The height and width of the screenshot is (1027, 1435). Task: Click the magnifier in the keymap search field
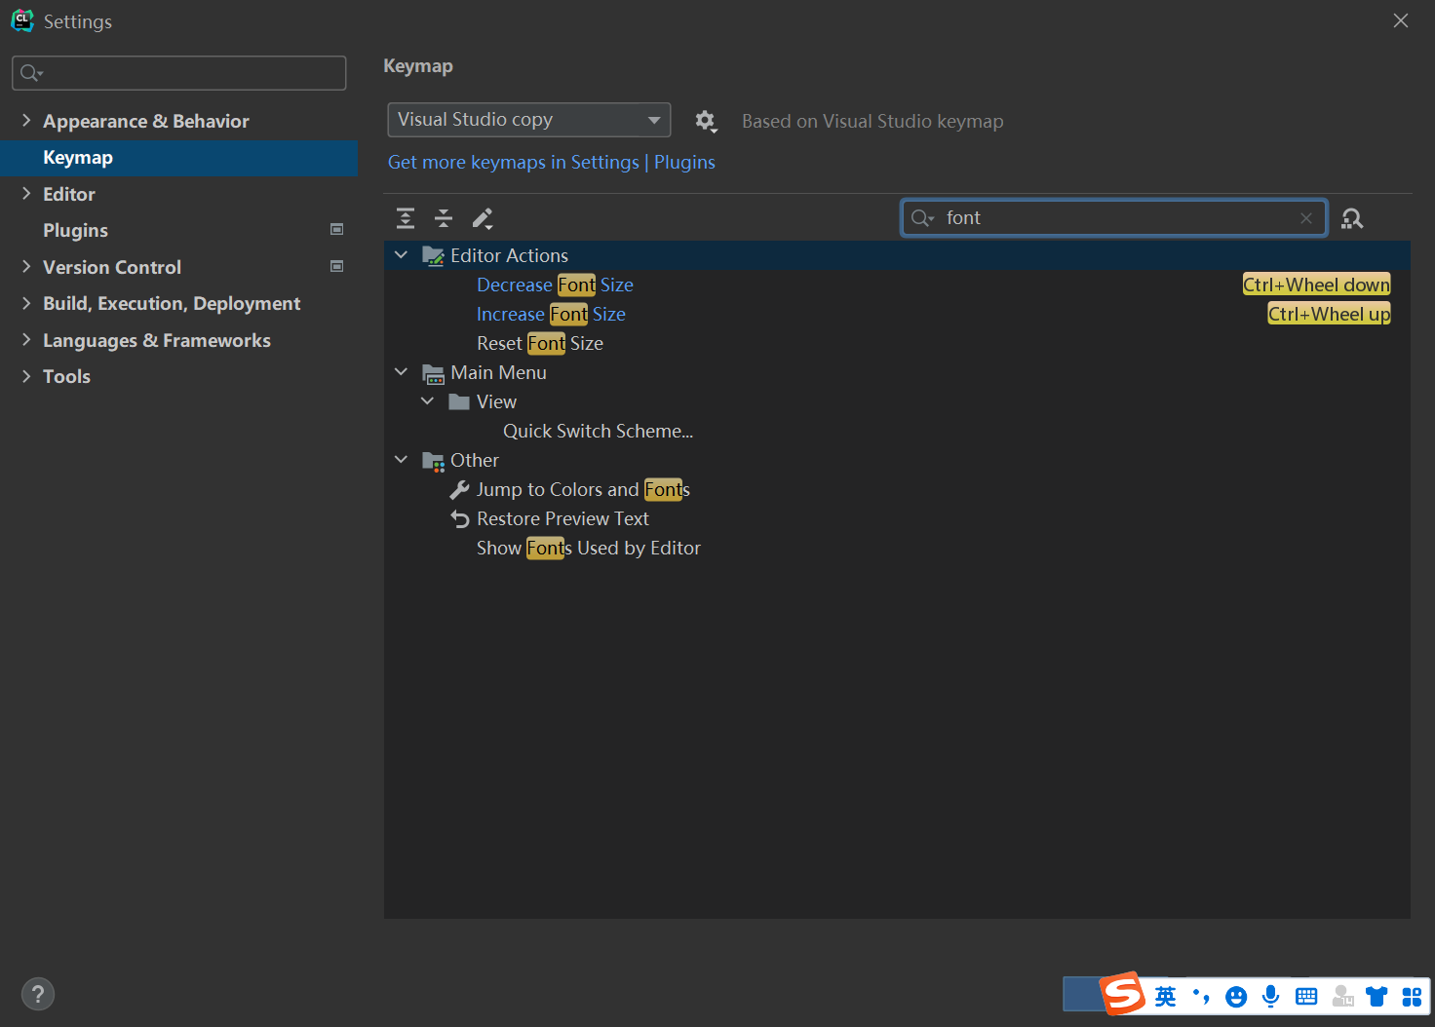(x=921, y=218)
